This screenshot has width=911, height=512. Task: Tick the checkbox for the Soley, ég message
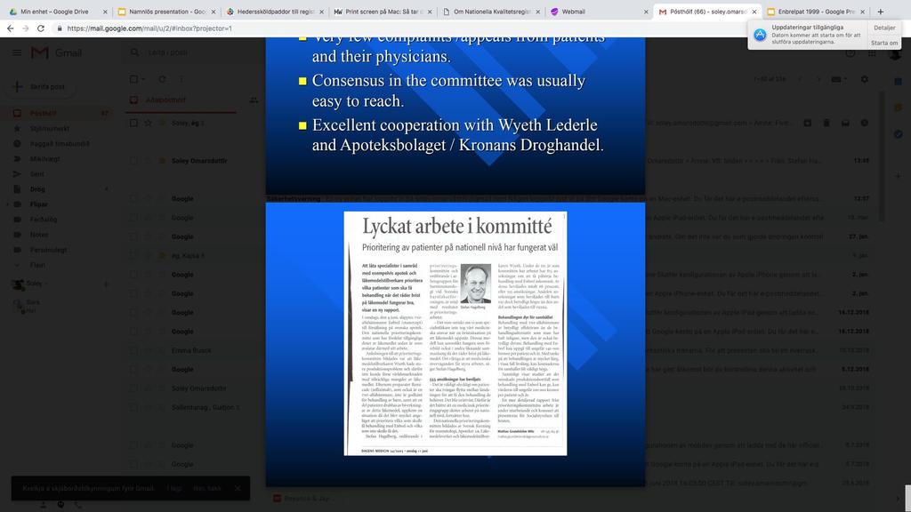click(x=133, y=123)
